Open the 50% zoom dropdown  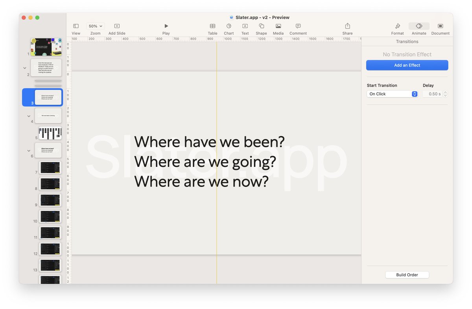[x=95, y=26]
